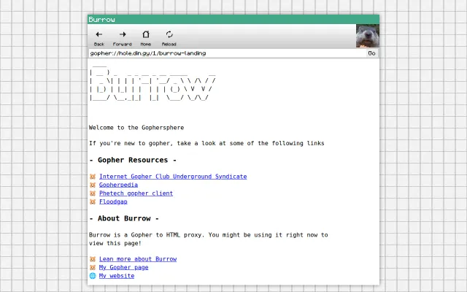Screen dimensions: 467x292
Task: Open the Home page button
Action: click(146, 38)
